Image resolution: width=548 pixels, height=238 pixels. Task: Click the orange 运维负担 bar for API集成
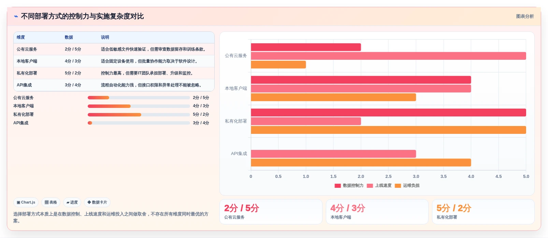[361, 163]
